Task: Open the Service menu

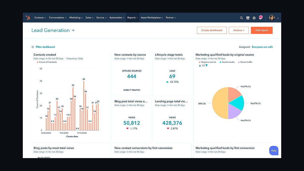Action: tap(101, 18)
